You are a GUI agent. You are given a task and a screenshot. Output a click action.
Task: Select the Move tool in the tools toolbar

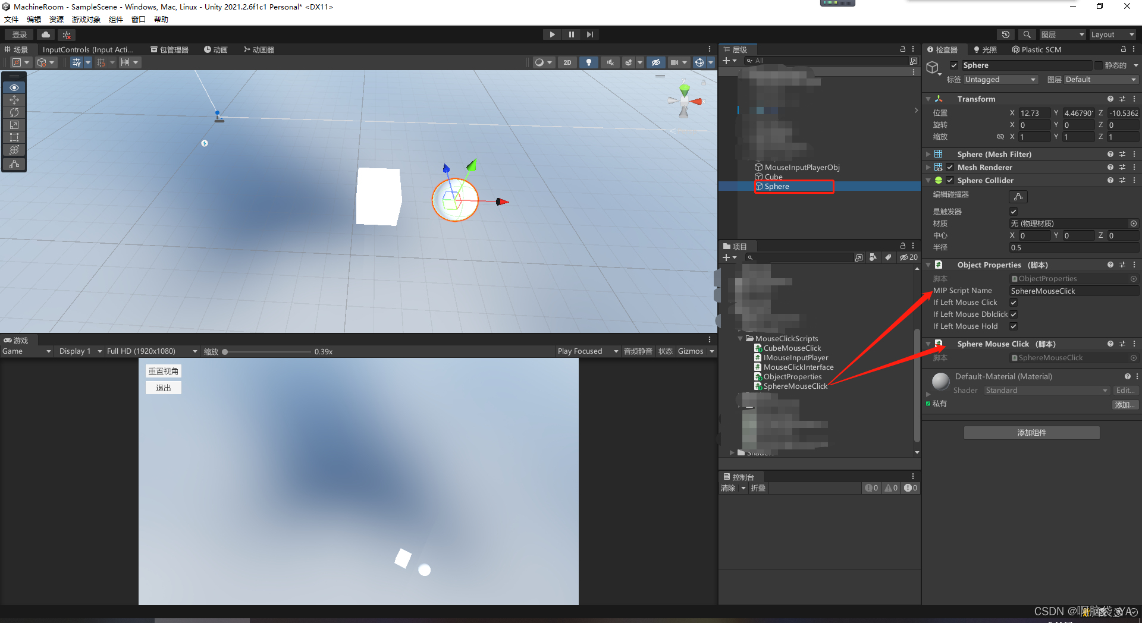[x=14, y=100]
